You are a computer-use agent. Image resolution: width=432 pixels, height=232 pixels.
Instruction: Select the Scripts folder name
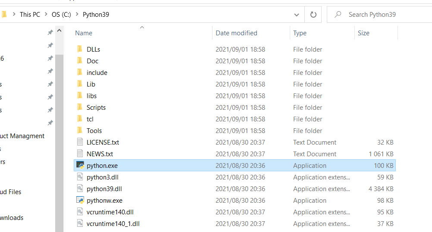point(96,107)
